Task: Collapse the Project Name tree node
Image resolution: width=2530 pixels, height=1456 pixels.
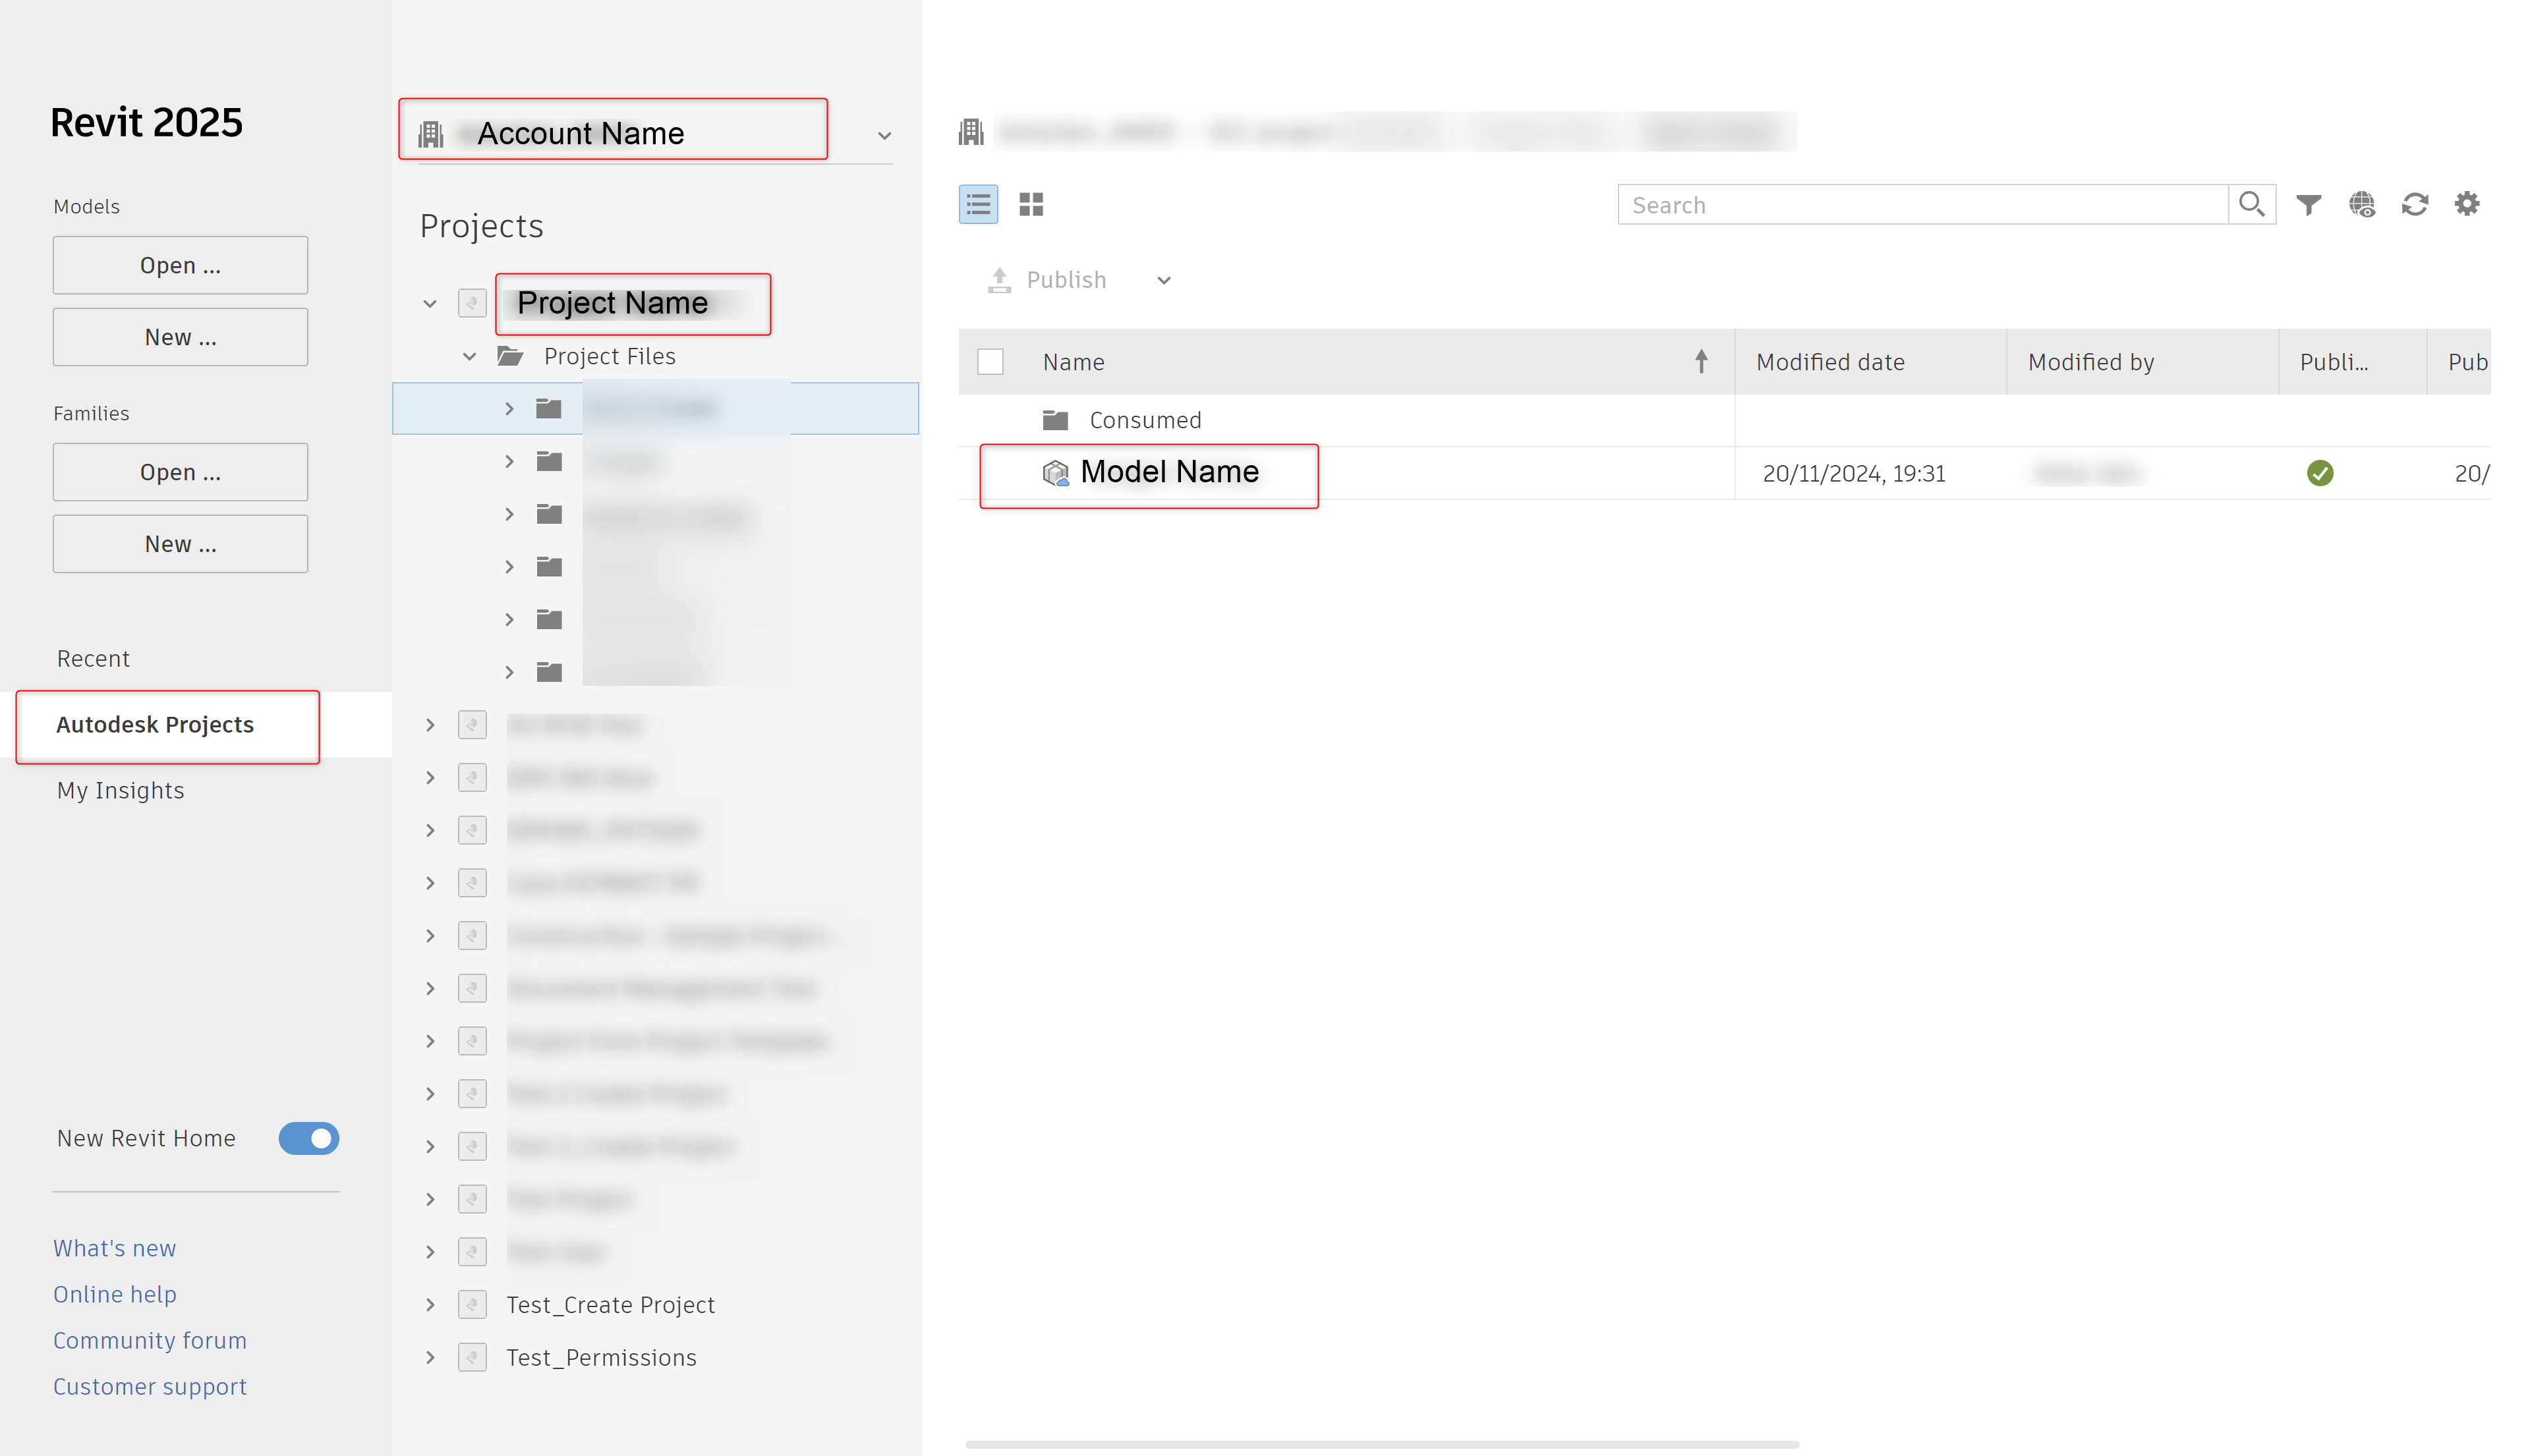Action: 430,303
